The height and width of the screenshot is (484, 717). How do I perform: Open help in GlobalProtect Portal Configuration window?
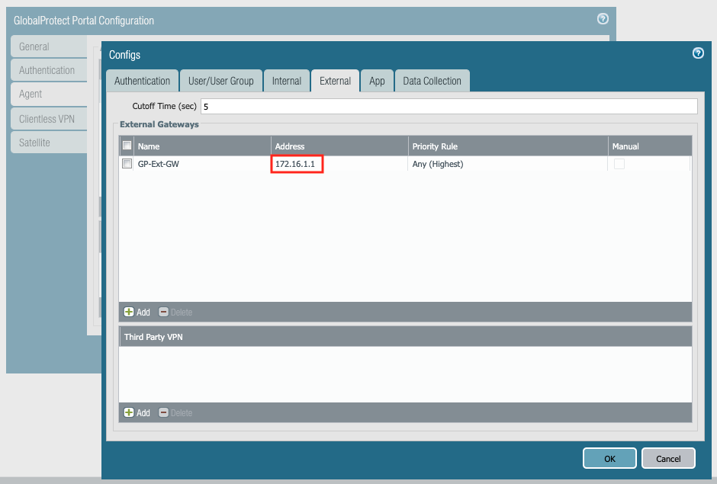coord(603,19)
